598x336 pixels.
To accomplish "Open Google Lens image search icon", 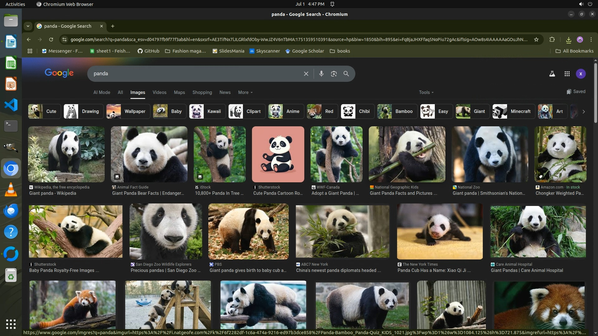I will click(334, 74).
